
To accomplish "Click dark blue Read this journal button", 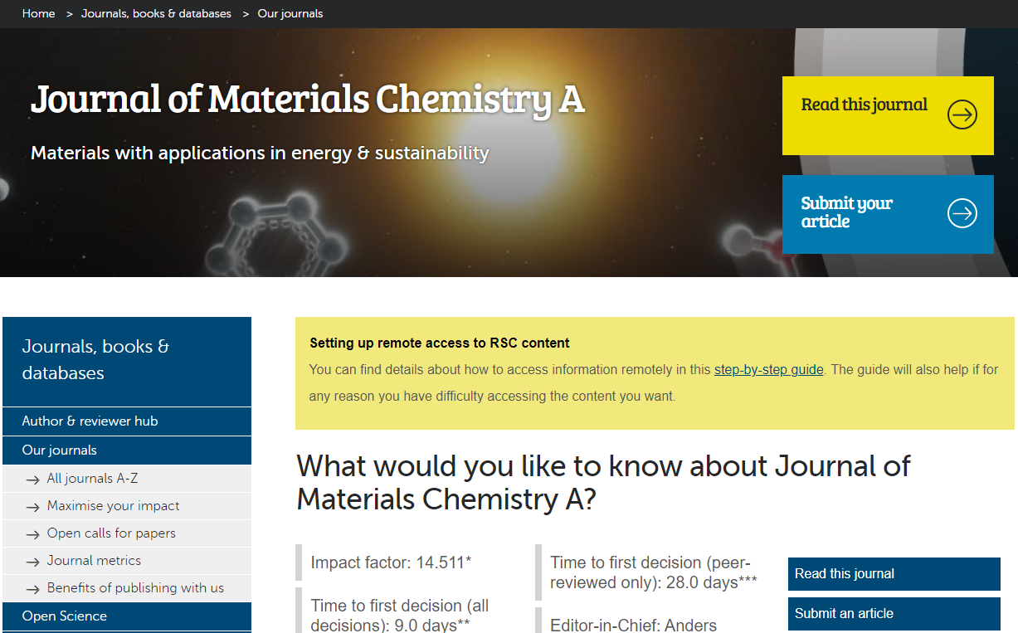I will (x=894, y=574).
